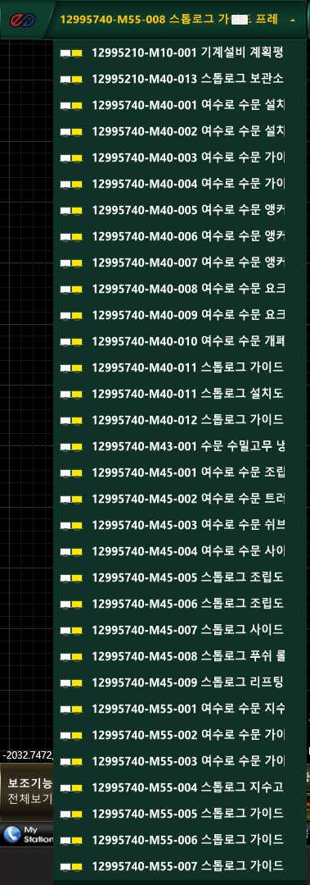
Task: Click the selected drawing title 12995740-M55-008
Action: (168, 19)
